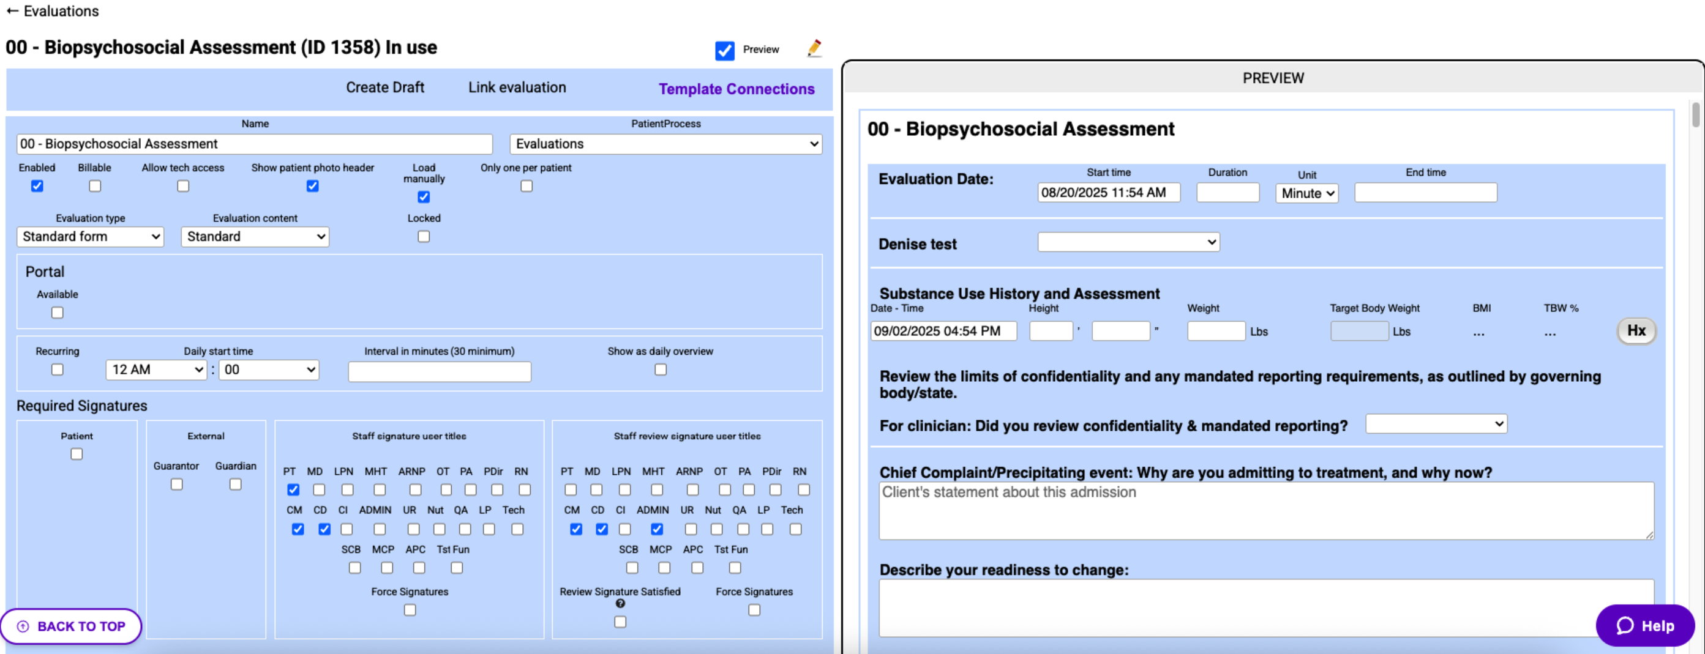
Task: Click Back To Top button
Action: click(x=71, y=626)
